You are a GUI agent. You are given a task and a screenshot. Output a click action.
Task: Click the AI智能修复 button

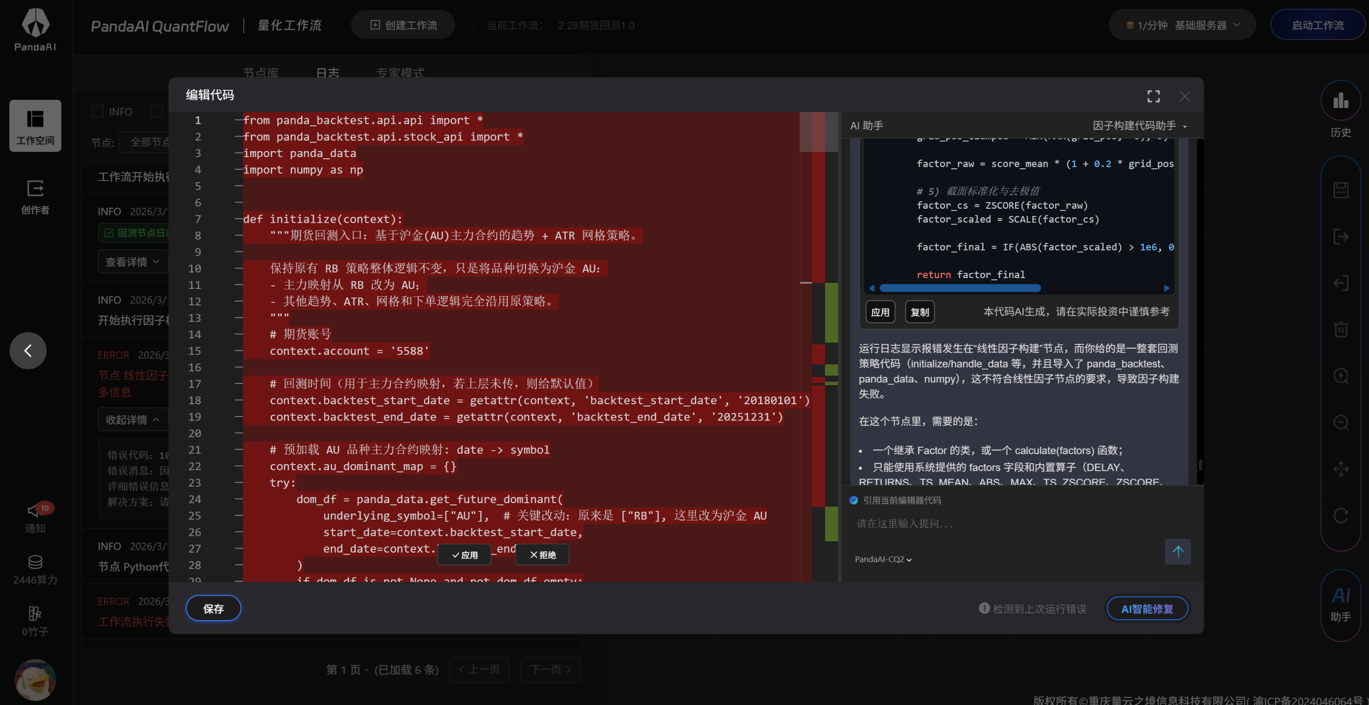point(1147,608)
